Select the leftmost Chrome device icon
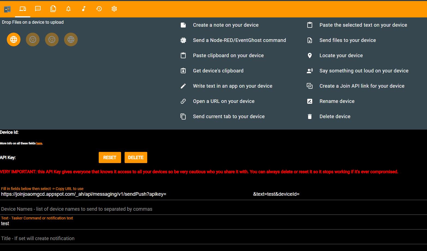Screen dimensions: 427x251 tap(33, 39)
